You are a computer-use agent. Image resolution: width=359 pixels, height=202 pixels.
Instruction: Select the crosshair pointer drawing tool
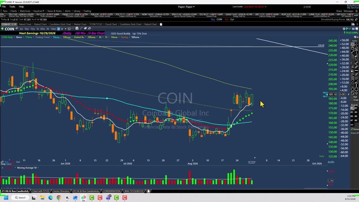356,44
